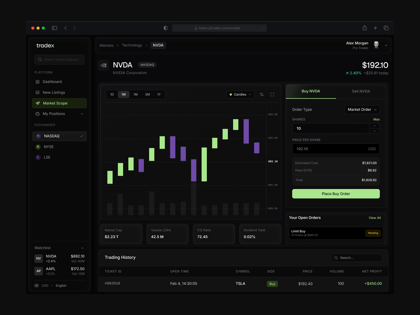
Task: Select the Dashboard grid icon in sidebar
Action: tap(38, 82)
